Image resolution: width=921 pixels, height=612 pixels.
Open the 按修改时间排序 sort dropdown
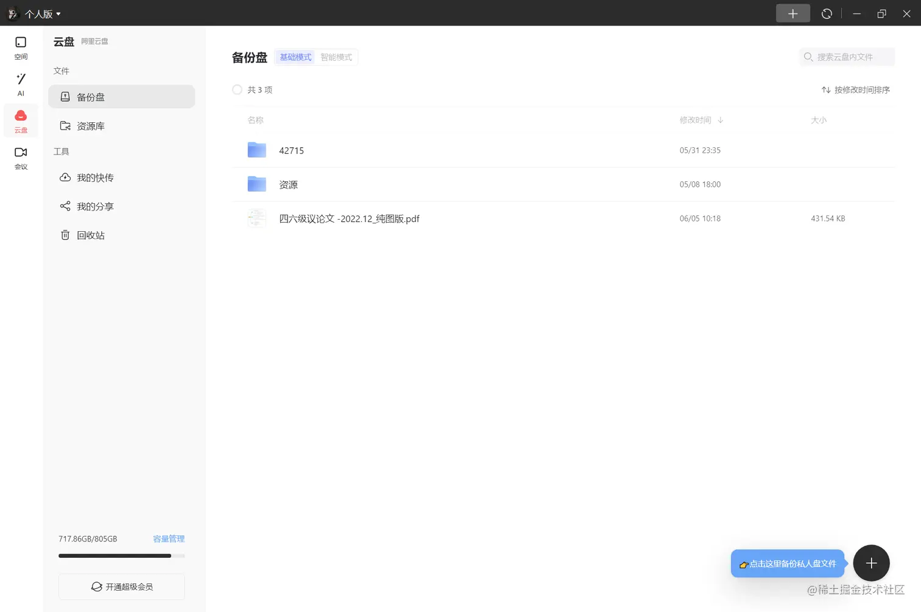pos(855,89)
